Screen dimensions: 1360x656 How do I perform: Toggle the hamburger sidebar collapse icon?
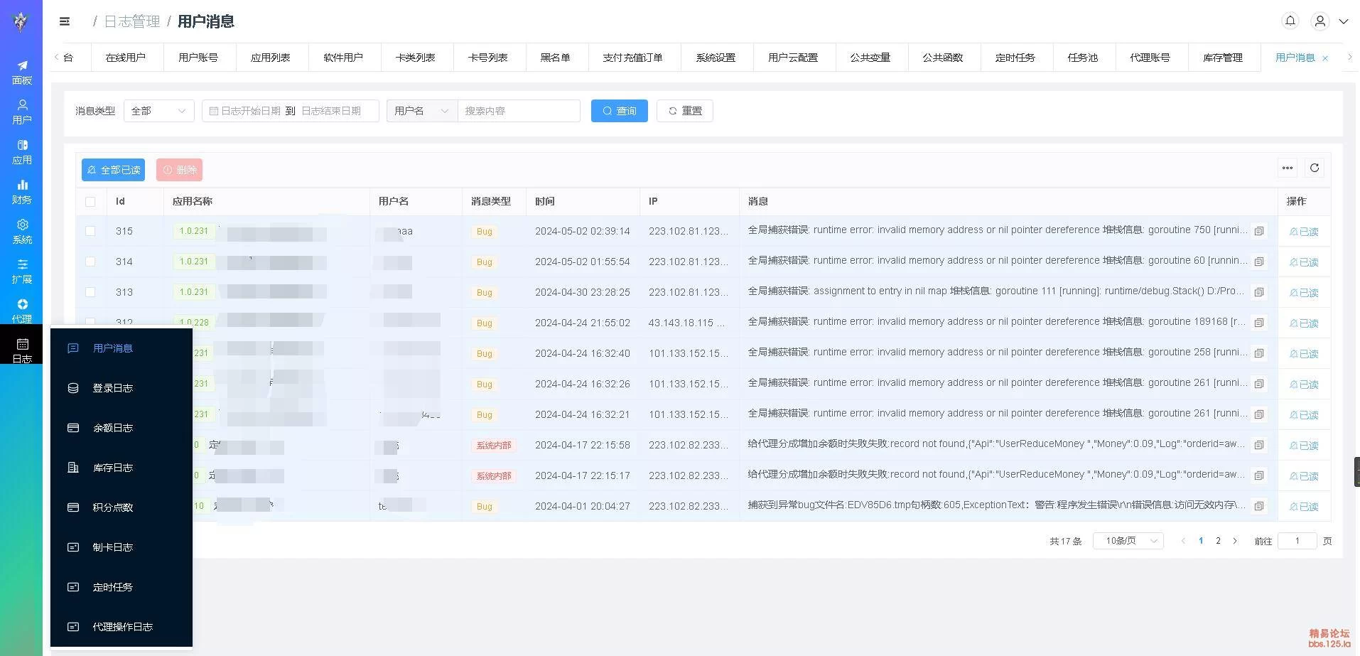[65, 21]
